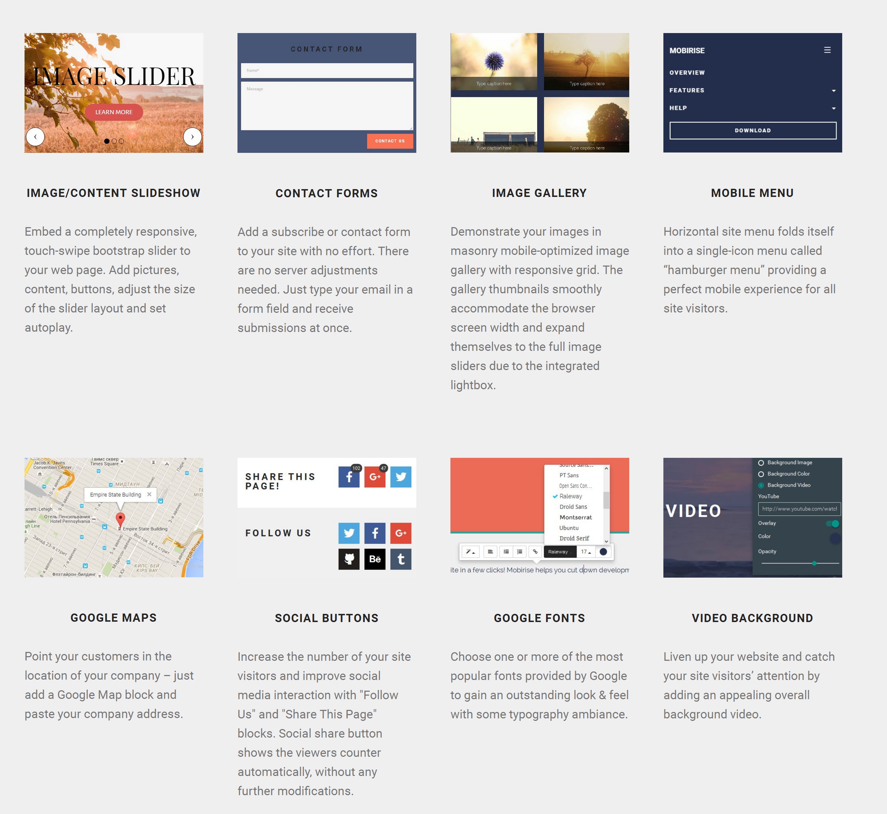Click the OVERVIEW menu item

[687, 72]
